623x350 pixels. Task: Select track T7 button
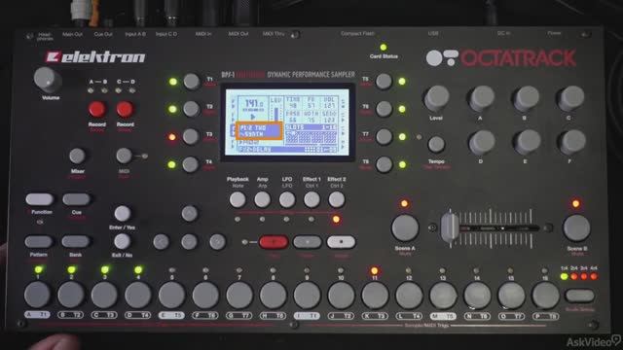[x=385, y=136]
